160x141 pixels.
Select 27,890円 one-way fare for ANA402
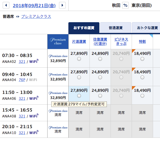point(79,59)
